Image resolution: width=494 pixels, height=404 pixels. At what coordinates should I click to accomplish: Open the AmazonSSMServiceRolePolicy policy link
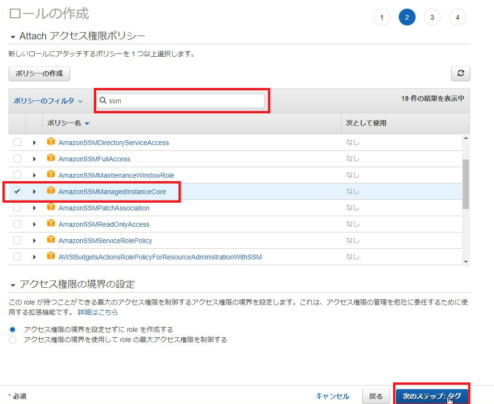105,241
